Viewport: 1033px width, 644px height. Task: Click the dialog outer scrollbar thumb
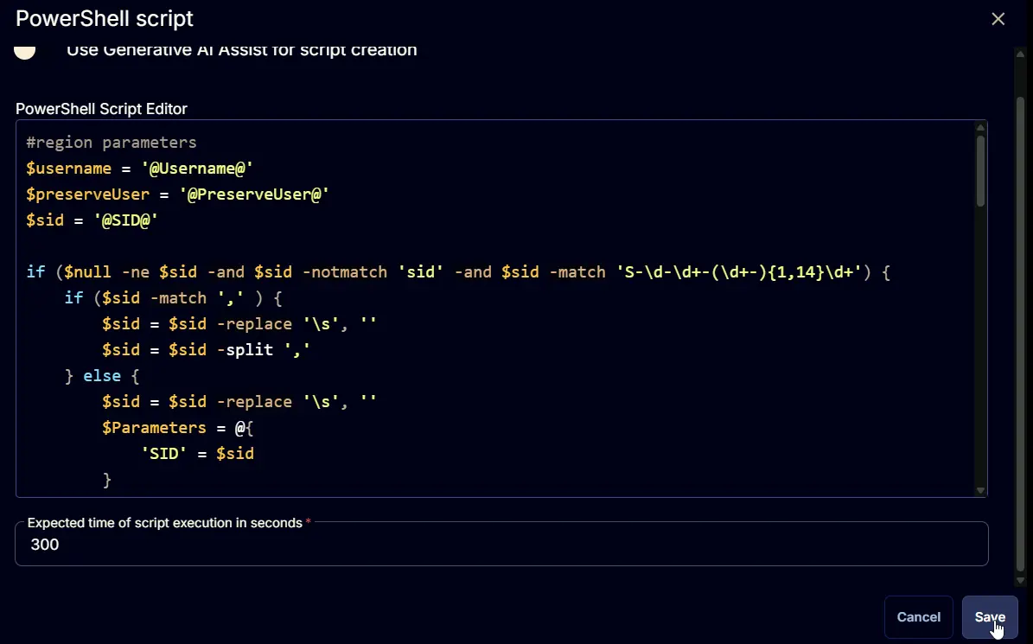click(1021, 335)
